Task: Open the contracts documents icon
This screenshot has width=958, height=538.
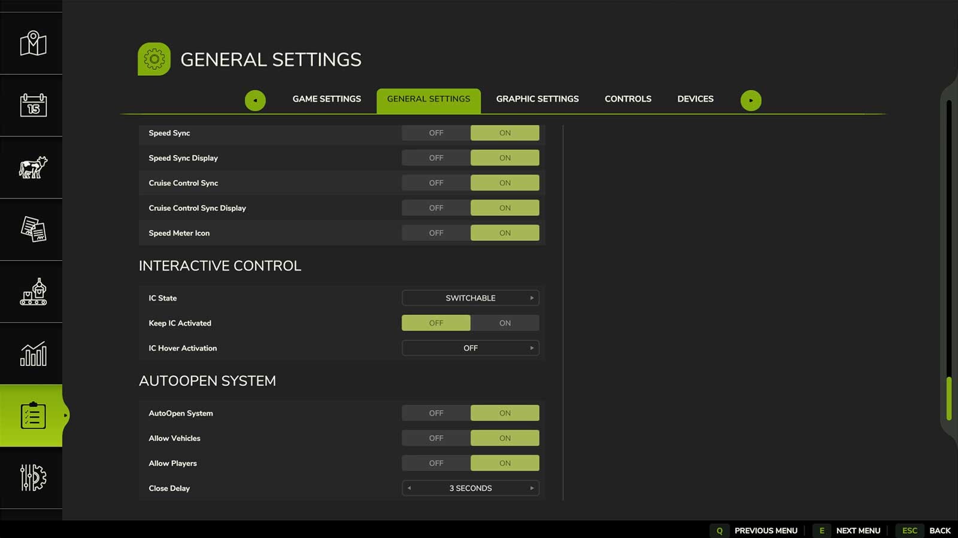Action: (33, 230)
